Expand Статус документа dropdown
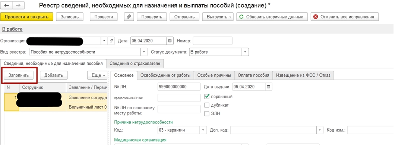The height and width of the screenshot is (145, 395). tap(245, 52)
